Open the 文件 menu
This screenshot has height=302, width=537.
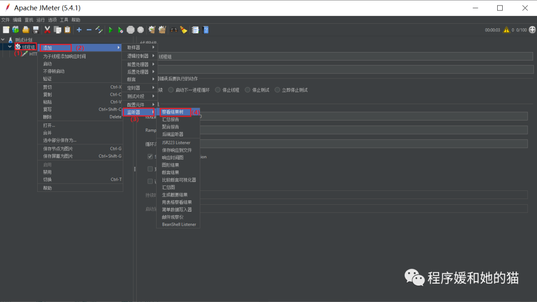5,20
